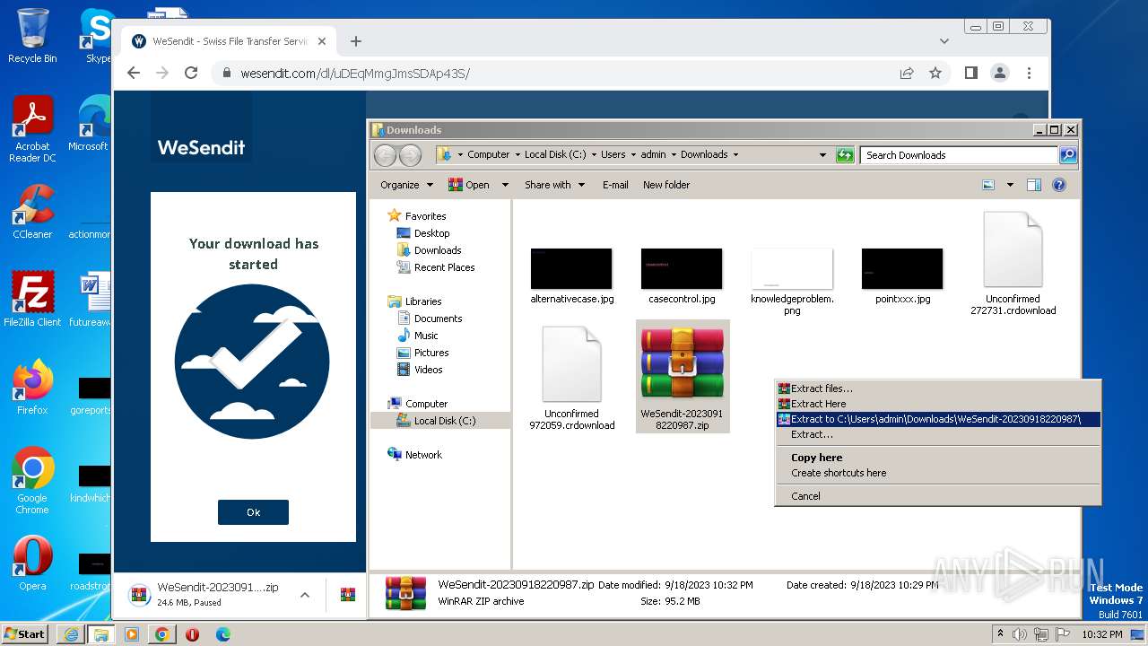The height and width of the screenshot is (646, 1148).
Task: Select Network in navigation pane
Action: (x=423, y=455)
